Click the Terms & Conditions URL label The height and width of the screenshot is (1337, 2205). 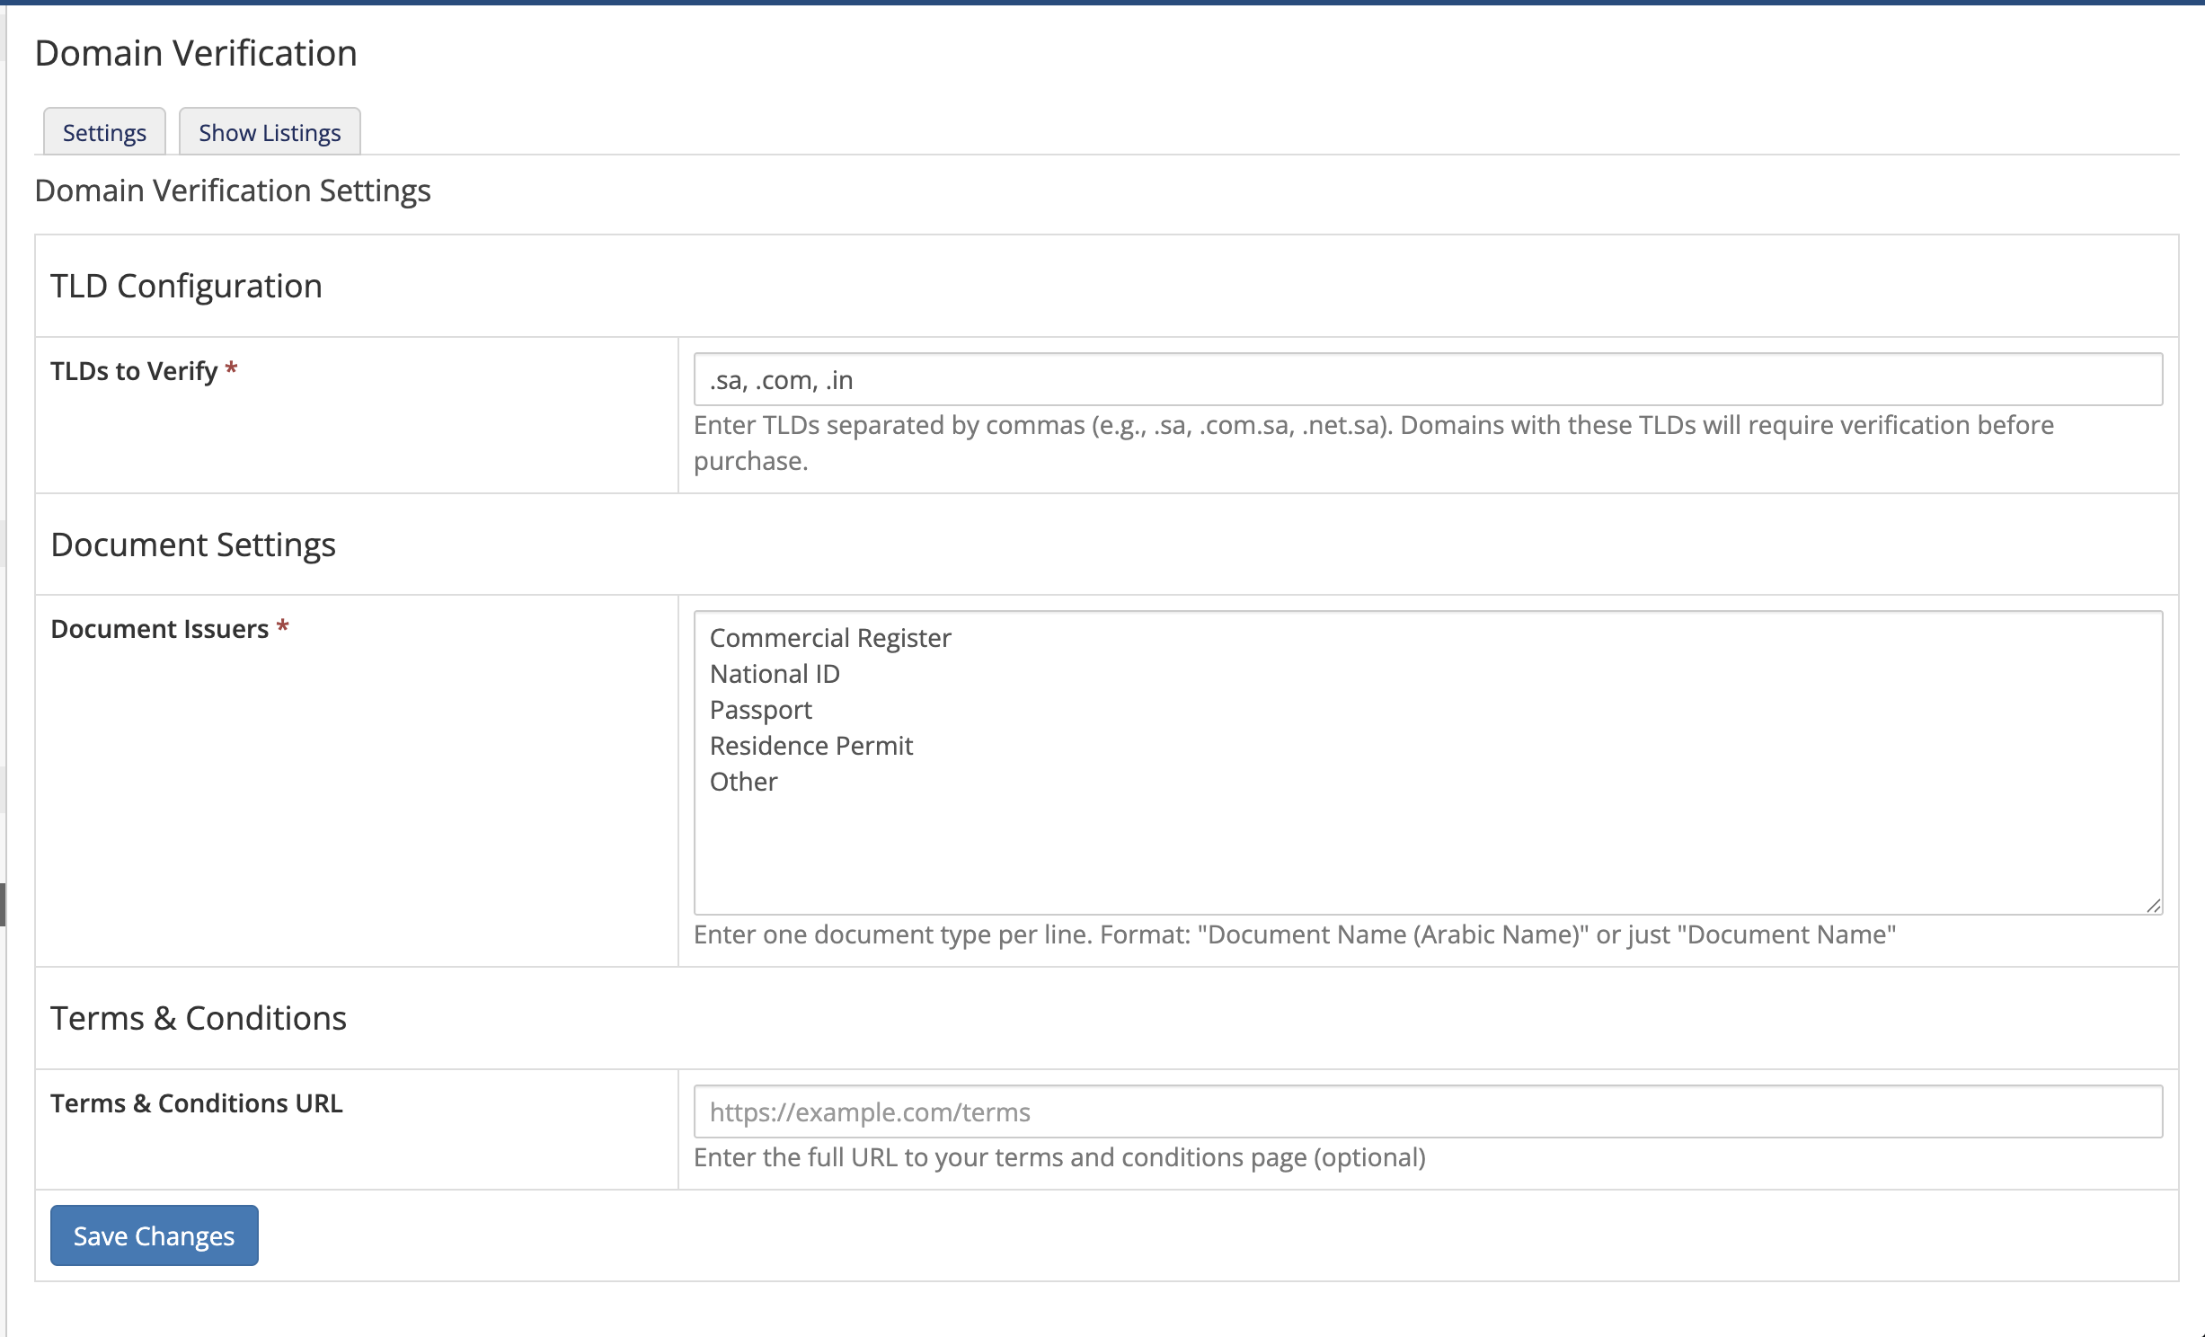(x=196, y=1103)
